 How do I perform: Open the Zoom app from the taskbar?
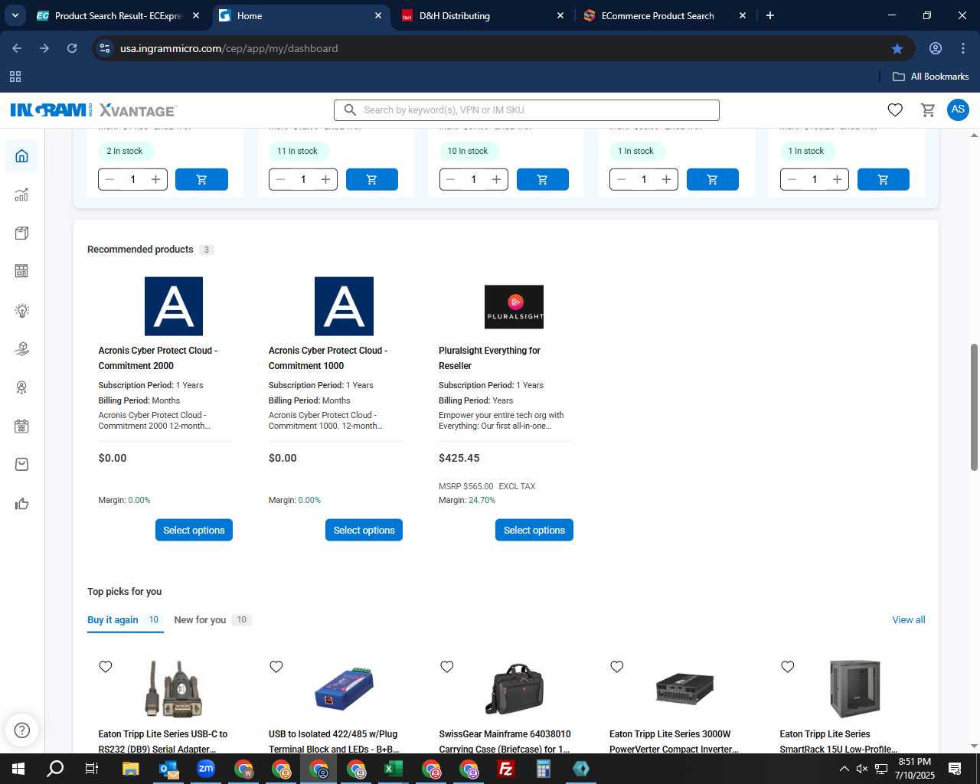click(206, 769)
